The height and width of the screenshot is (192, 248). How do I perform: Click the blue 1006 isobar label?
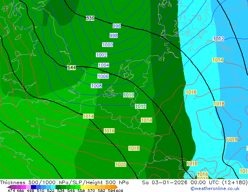click(103, 76)
